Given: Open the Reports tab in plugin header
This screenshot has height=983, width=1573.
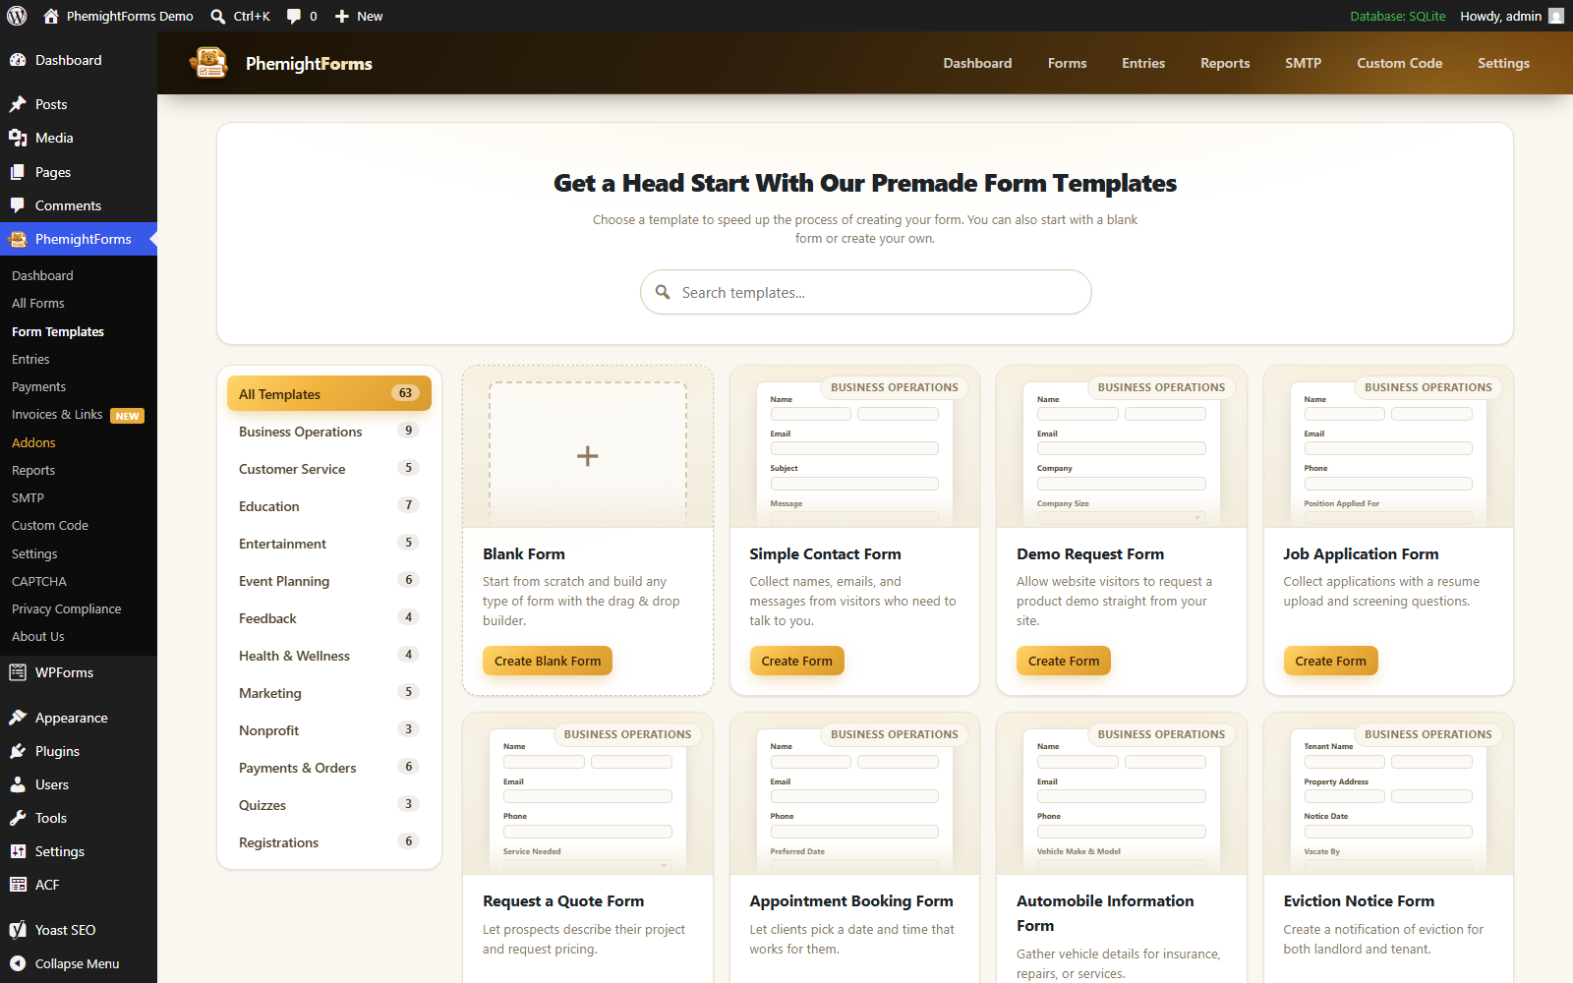Looking at the screenshot, I should coord(1225,63).
